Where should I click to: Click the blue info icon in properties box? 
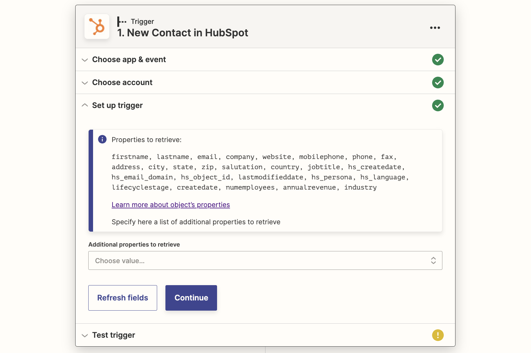click(x=102, y=139)
